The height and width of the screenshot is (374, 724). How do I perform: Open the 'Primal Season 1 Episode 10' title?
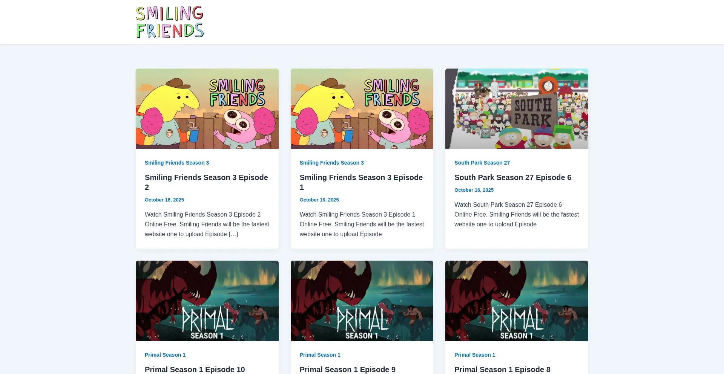(195, 369)
